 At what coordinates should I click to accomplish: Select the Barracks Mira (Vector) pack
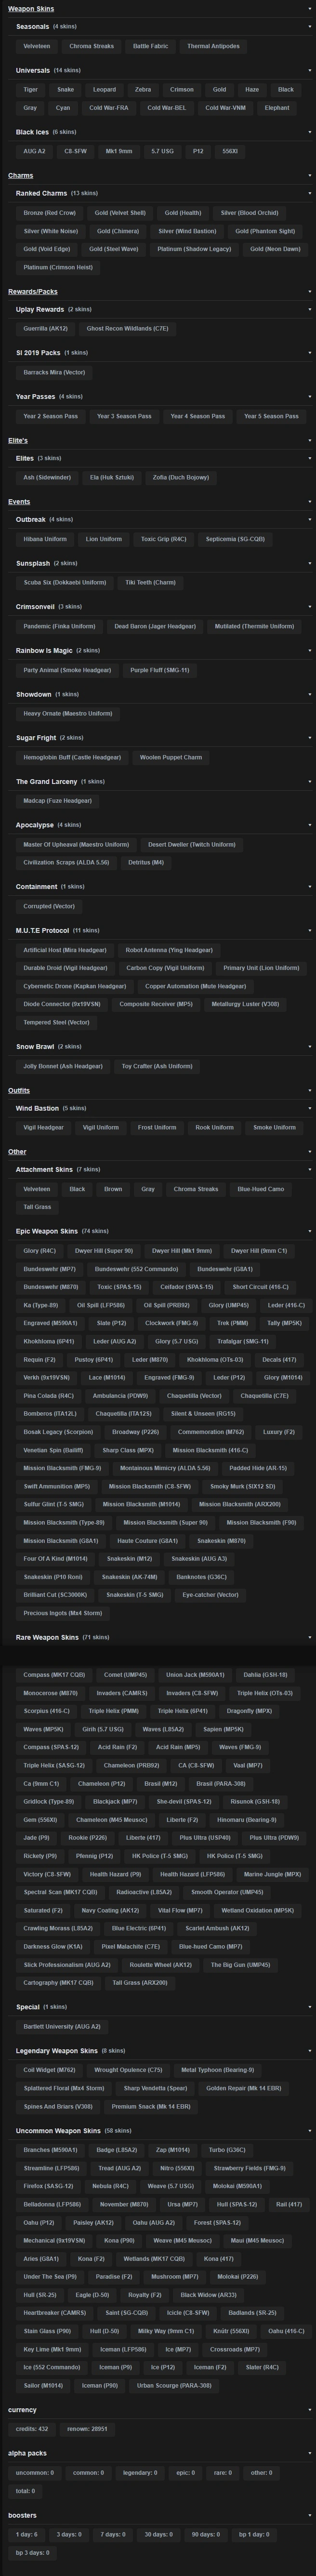(54, 372)
